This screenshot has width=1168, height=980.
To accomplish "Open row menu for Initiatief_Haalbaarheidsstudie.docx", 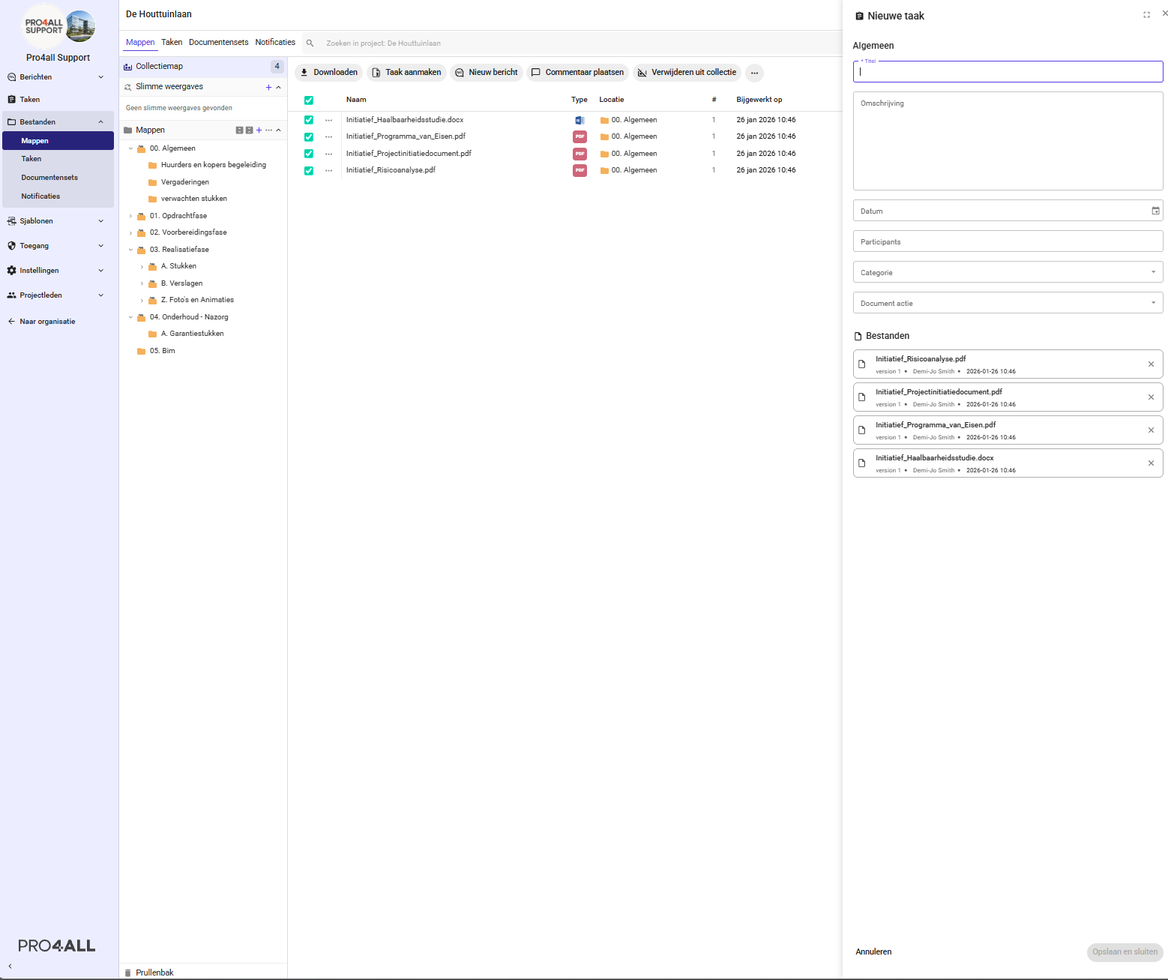I will point(328,120).
